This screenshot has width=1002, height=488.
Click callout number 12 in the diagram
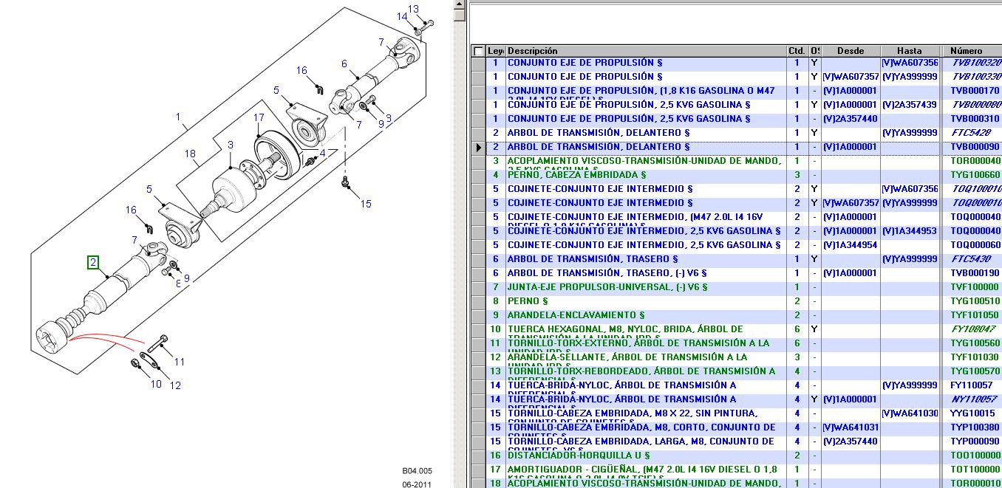[174, 385]
